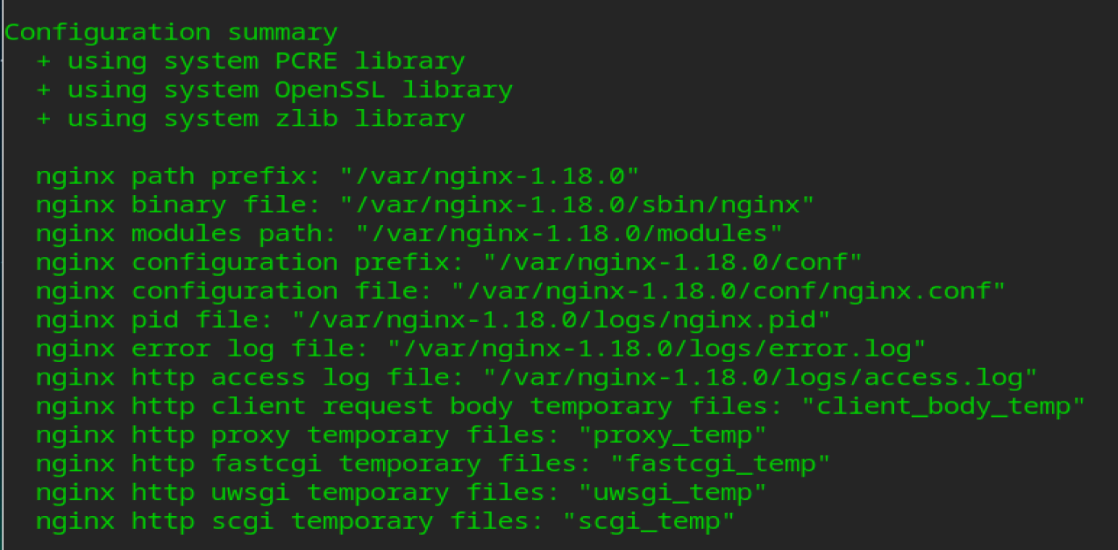The image size is (1118, 550).
Task: Click the "nginx error log file" label
Action: point(202,349)
